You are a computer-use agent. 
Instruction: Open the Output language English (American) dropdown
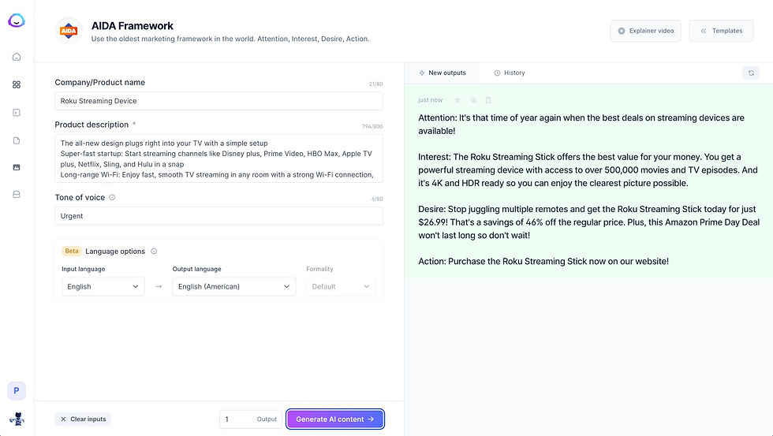tap(234, 287)
